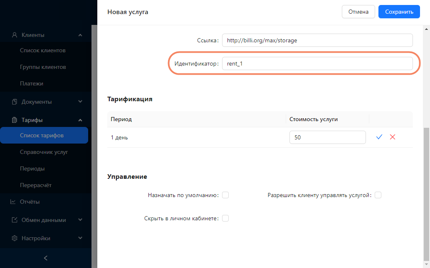Discard price with the red cross icon
The height and width of the screenshot is (268, 430).
392,137
